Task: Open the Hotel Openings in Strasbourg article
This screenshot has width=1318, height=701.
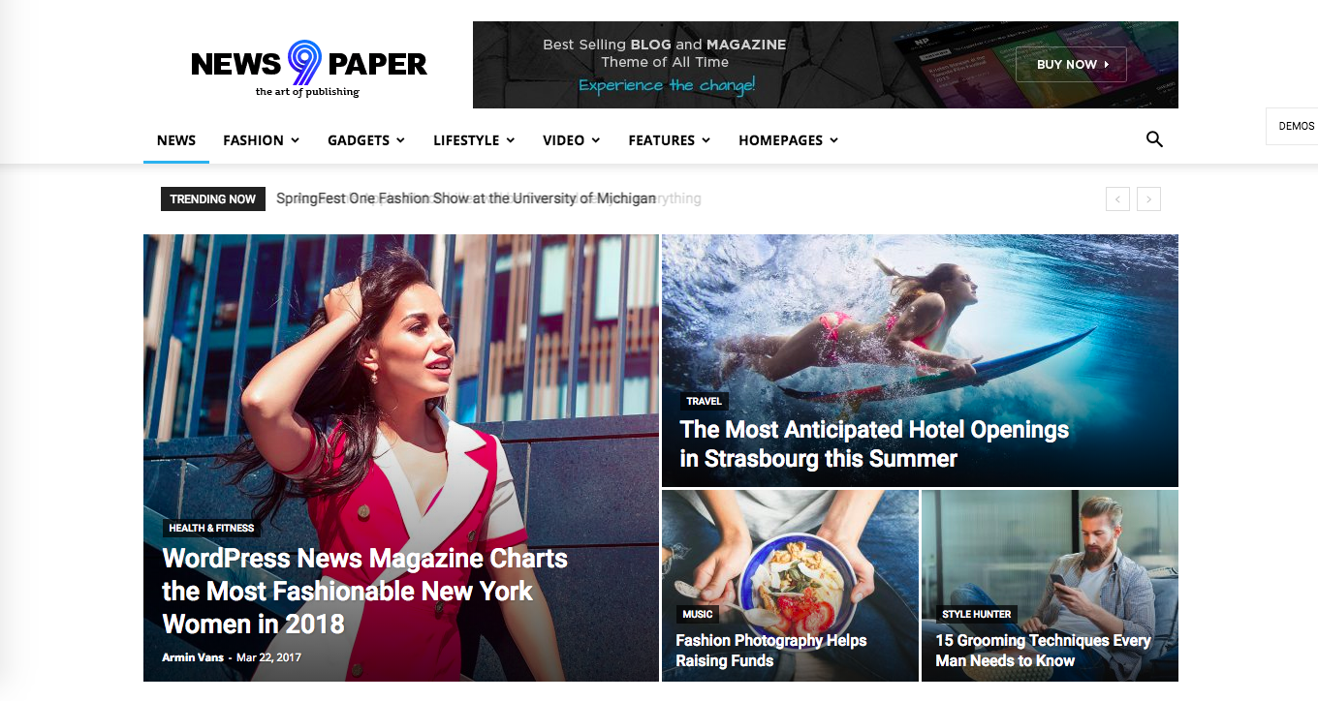Action: 874,443
